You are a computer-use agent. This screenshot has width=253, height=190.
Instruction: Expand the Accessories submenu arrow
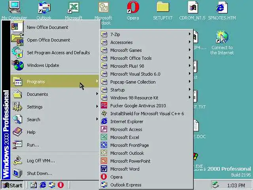tap(190, 42)
